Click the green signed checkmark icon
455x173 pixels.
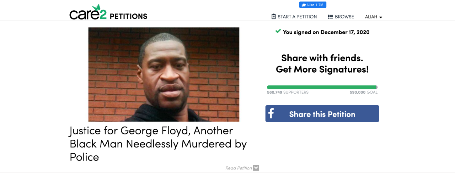point(278,32)
